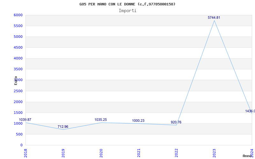Screen dimensions: 255x159
Task: Select the 5000 y-axis value
Action: (18, 37)
